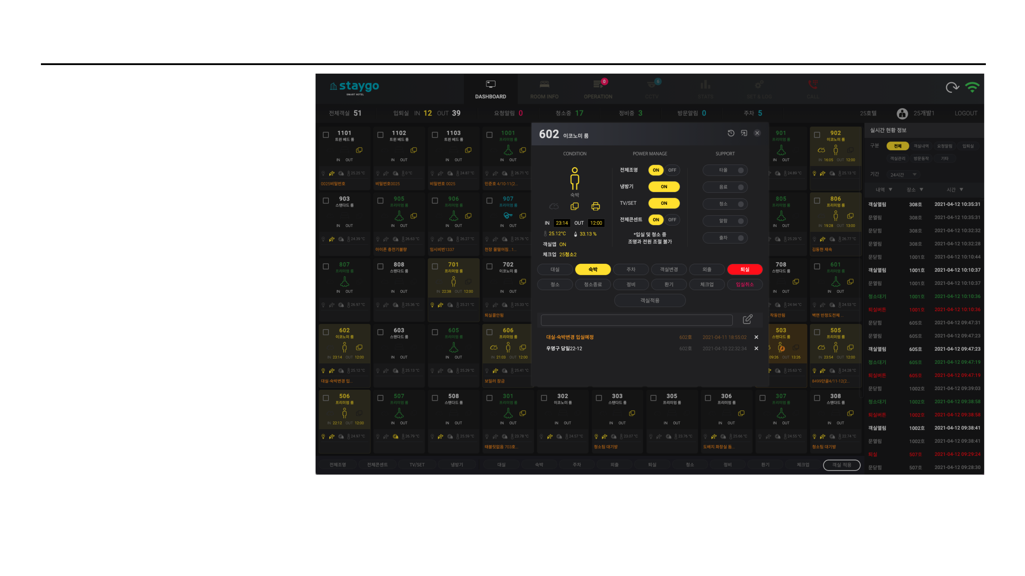Click the yellow copy icon beside the printer

point(574,206)
